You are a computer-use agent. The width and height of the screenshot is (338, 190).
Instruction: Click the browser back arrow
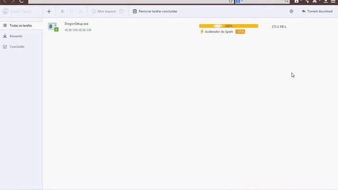(x=5, y=1)
